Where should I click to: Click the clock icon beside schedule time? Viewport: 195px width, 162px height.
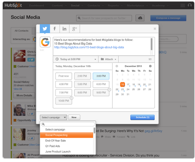[x=57, y=59]
